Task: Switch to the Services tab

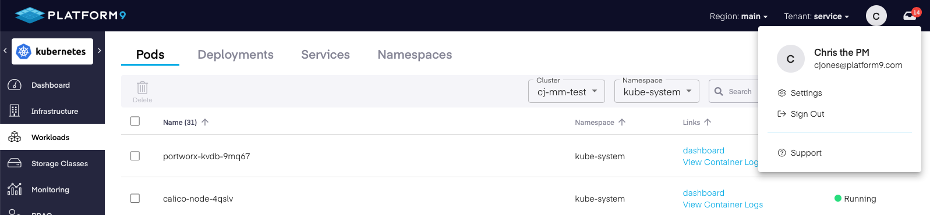Action: [x=326, y=55]
